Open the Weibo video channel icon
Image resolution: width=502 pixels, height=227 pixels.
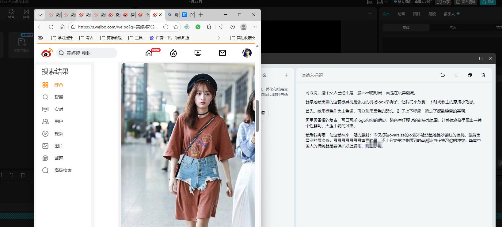198,53
